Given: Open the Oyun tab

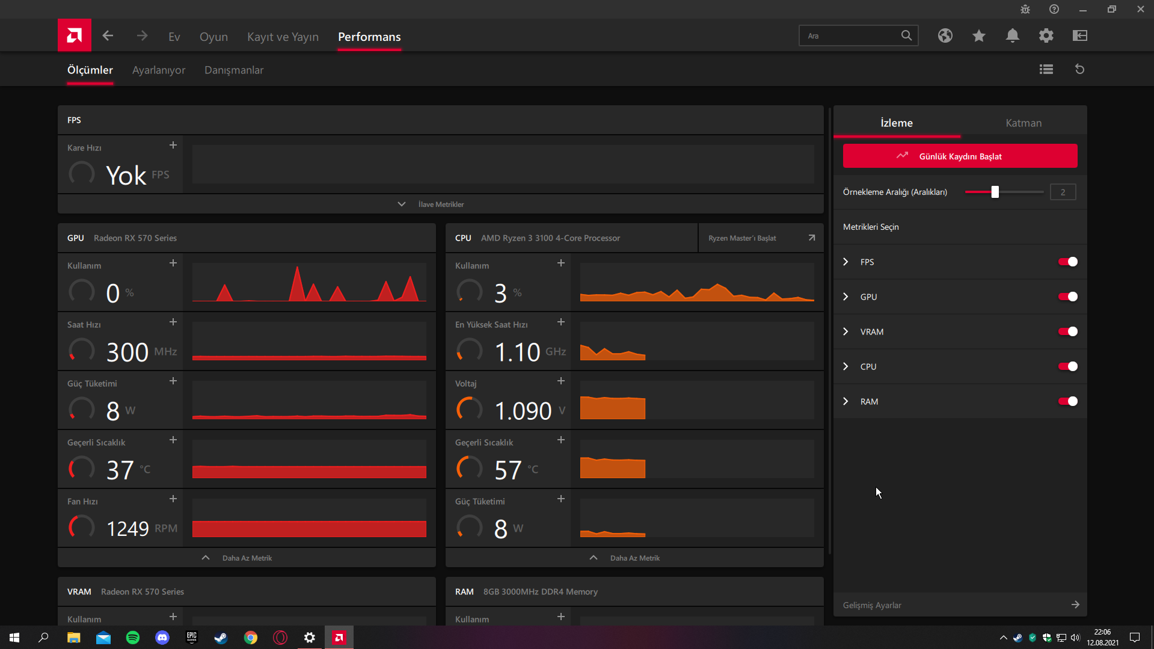Looking at the screenshot, I should tap(213, 37).
